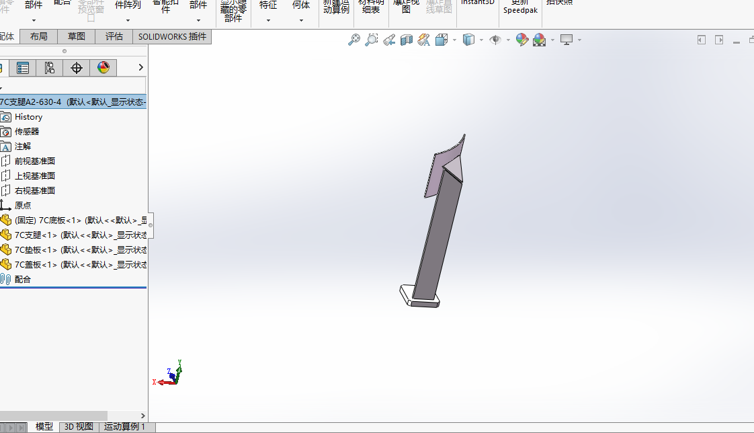
Task: Select the 传感器 sensors item
Action: 27,131
